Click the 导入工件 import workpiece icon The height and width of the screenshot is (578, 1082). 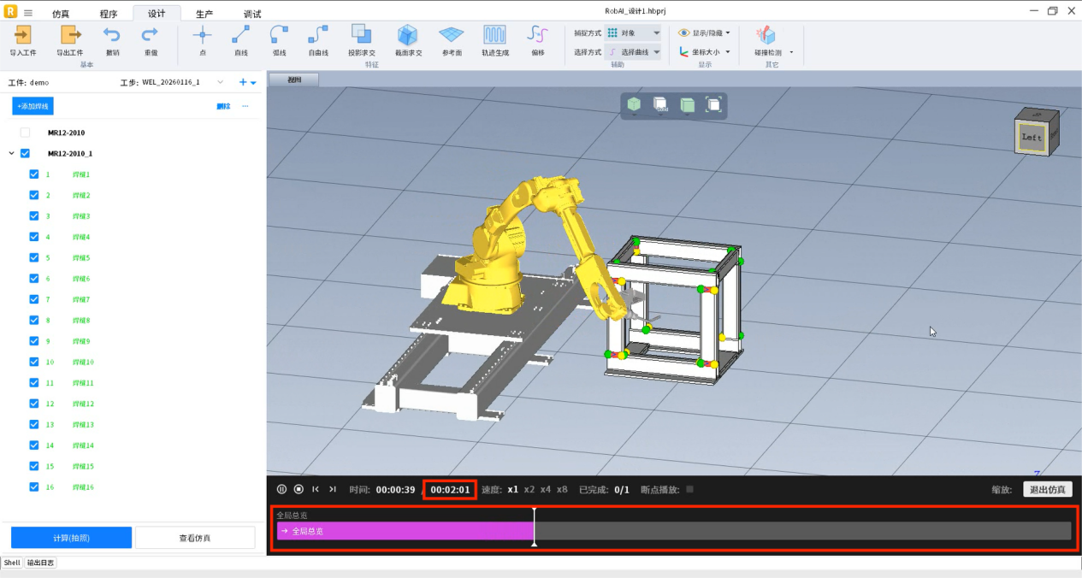coord(23,35)
